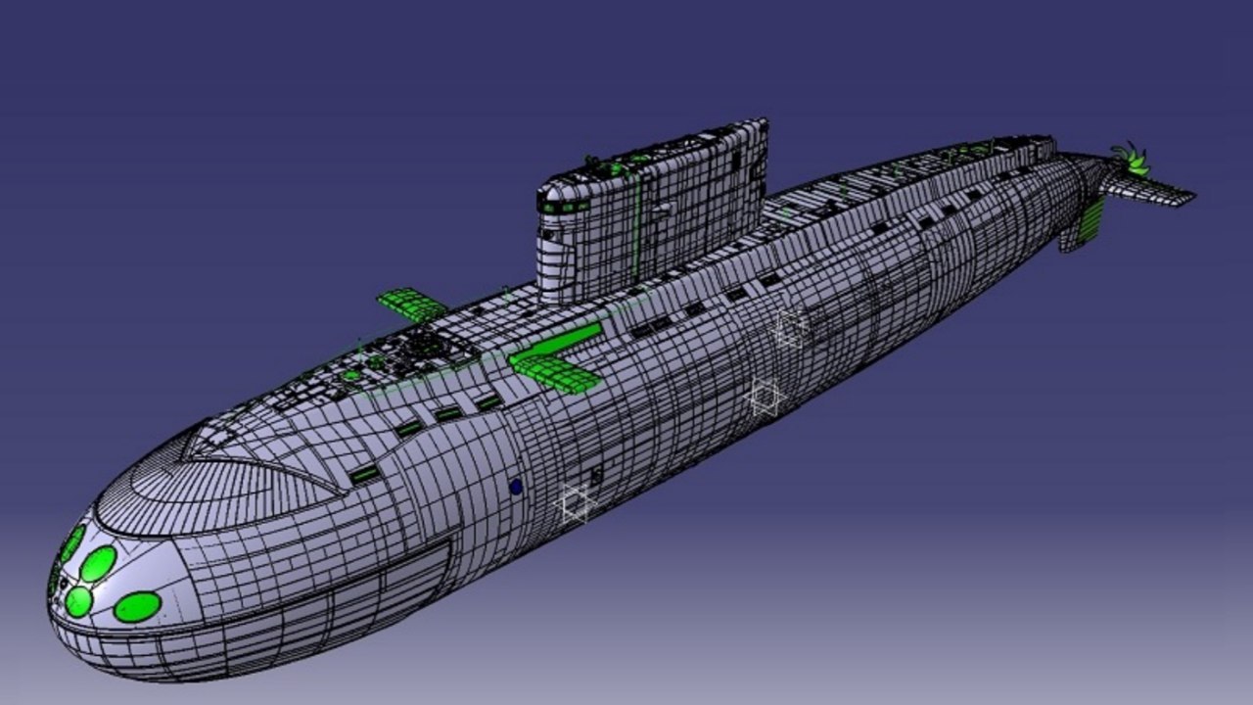The image size is (1253, 705).
Task: Select the middle white star marker on hull
Action: [x=765, y=396]
